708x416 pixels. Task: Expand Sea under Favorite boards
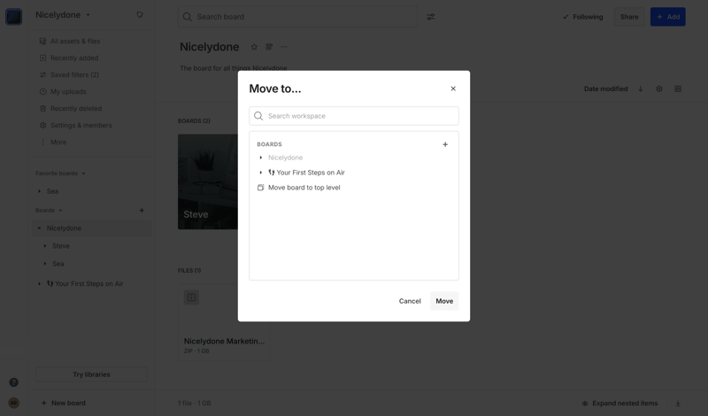[x=39, y=191]
